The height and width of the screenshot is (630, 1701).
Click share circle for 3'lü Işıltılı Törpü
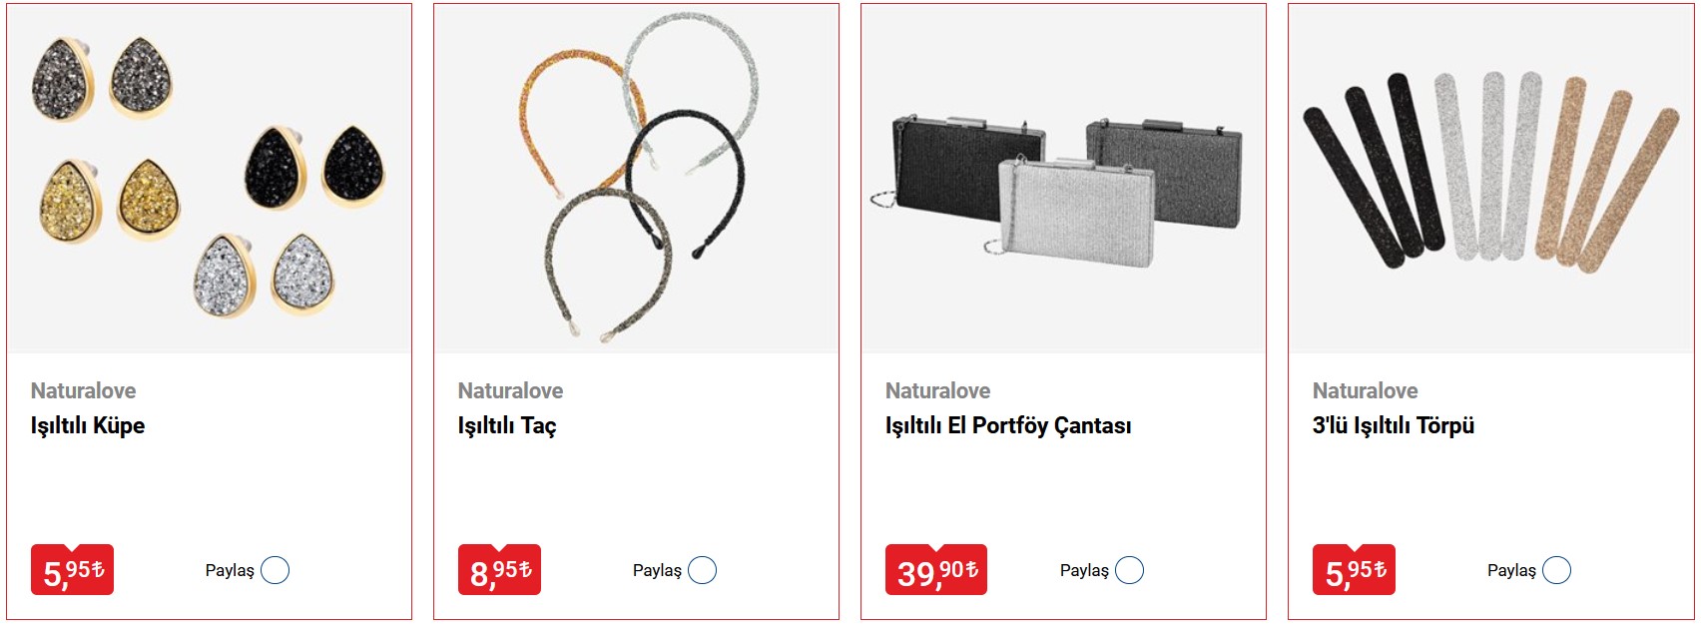pos(1556,570)
